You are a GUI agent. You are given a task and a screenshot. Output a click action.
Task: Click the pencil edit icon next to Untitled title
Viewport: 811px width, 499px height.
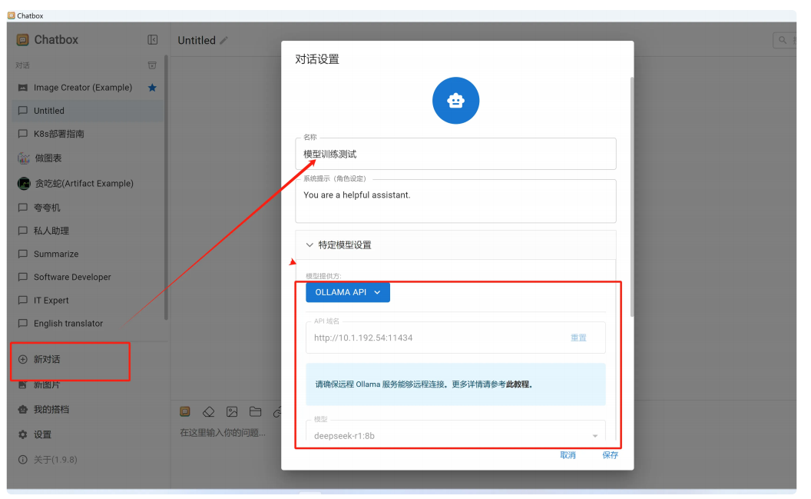click(223, 41)
